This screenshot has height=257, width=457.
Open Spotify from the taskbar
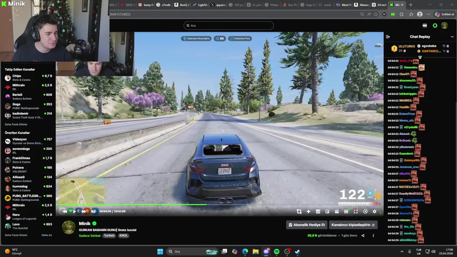tap(277, 252)
